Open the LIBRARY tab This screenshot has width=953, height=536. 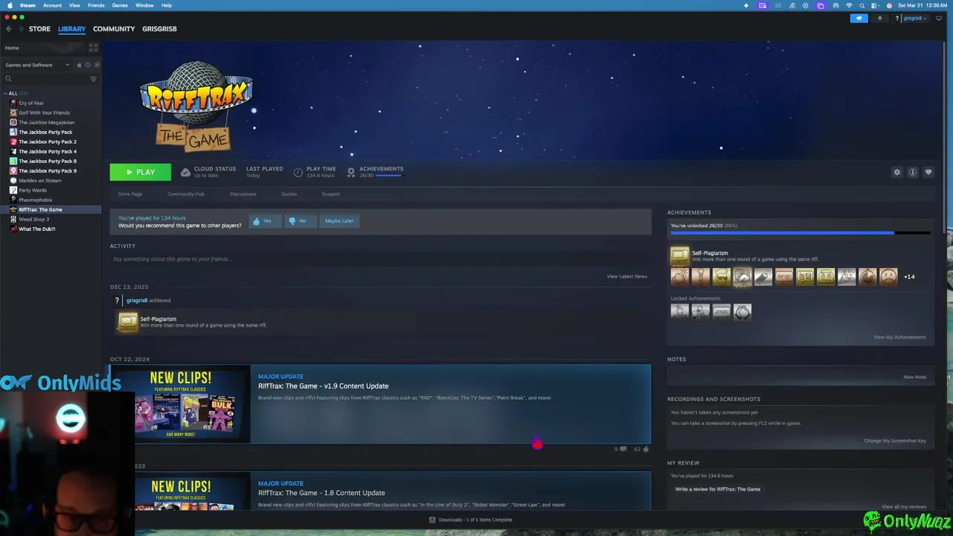click(x=71, y=29)
